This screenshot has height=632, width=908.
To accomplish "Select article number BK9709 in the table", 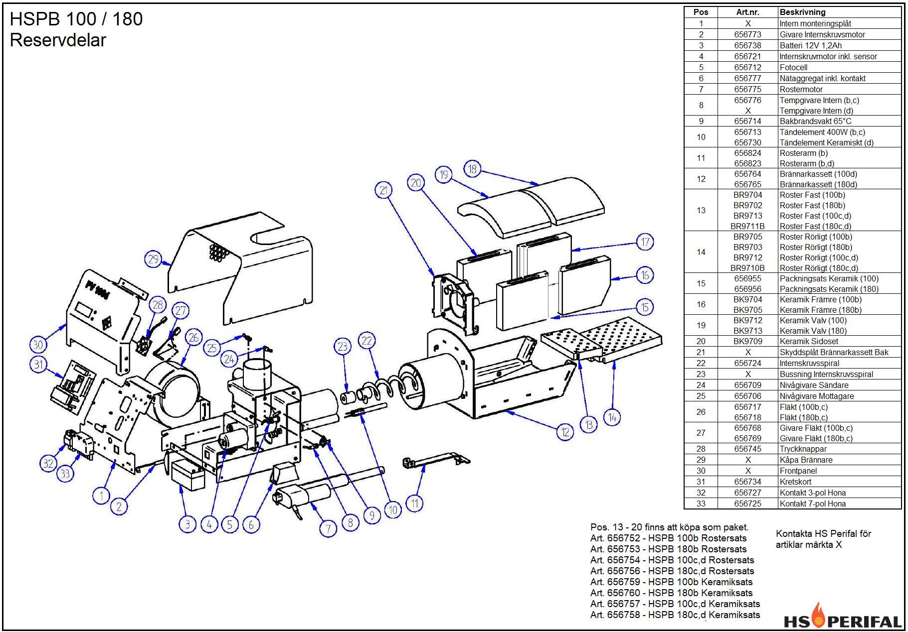I will click(x=747, y=341).
